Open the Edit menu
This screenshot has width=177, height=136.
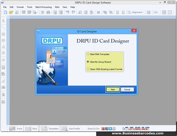click(x=12, y=7)
